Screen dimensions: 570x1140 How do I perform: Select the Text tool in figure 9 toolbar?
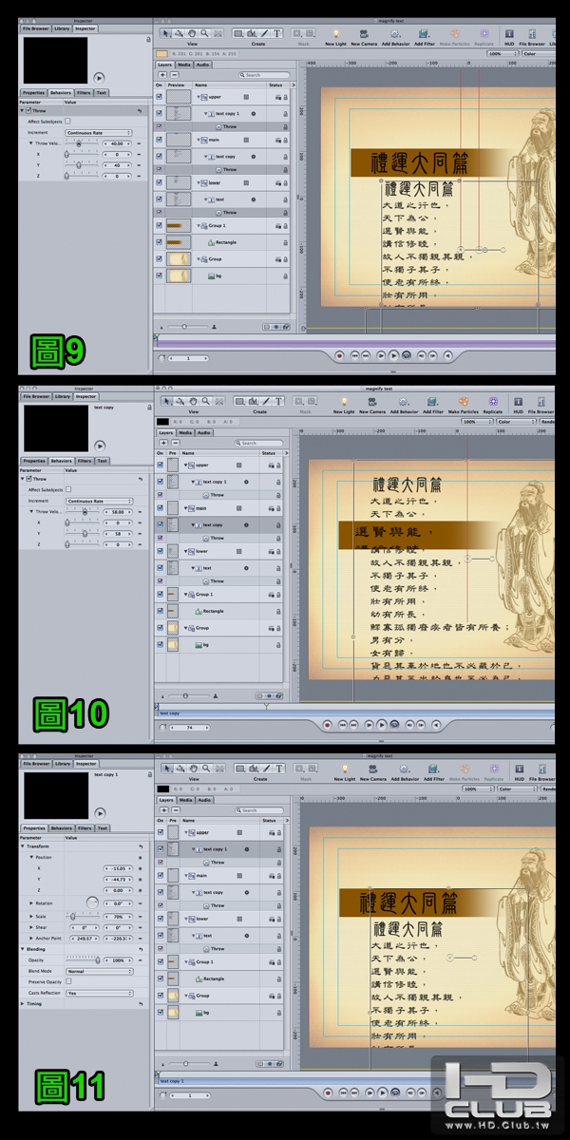pyautogui.click(x=277, y=31)
